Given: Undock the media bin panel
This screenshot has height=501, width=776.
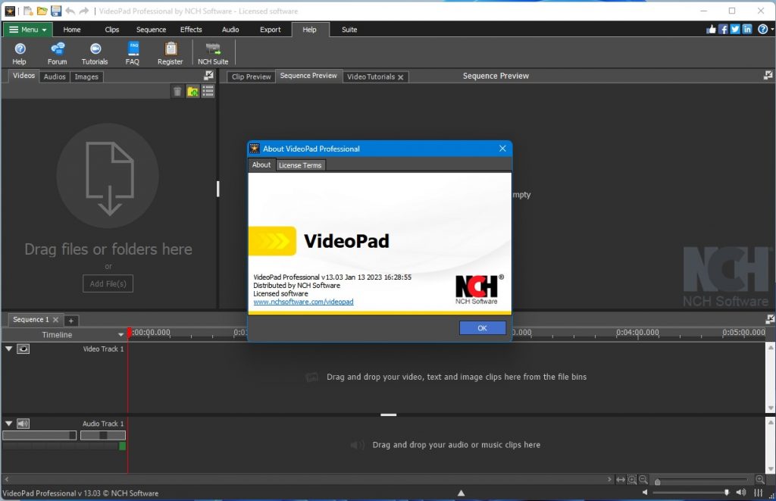Looking at the screenshot, I should pyautogui.click(x=209, y=75).
